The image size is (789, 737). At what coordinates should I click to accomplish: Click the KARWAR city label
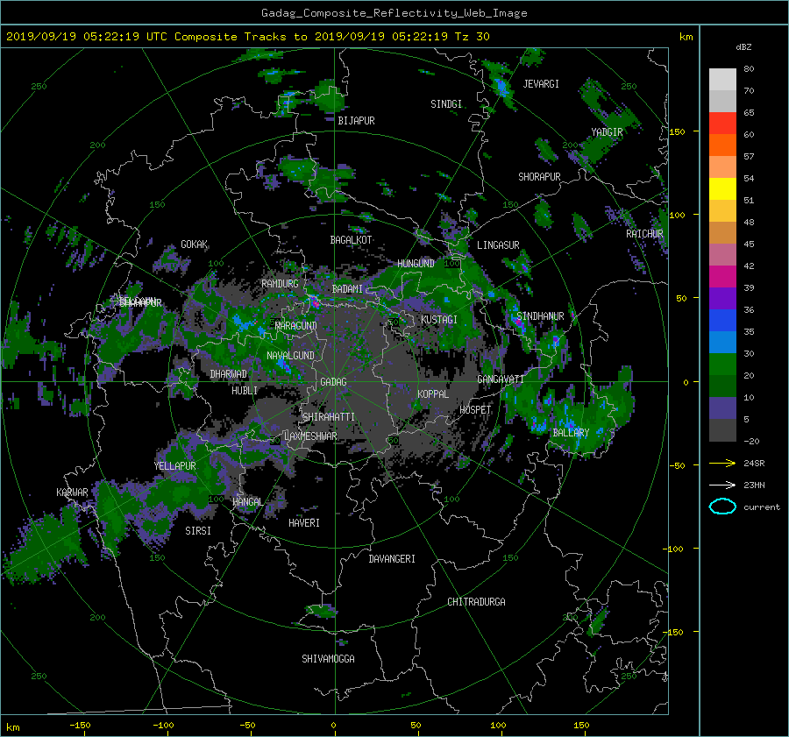click(72, 493)
